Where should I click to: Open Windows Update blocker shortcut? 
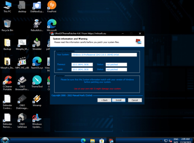37,121
